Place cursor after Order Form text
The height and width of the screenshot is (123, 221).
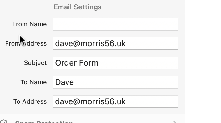(99, 63)
